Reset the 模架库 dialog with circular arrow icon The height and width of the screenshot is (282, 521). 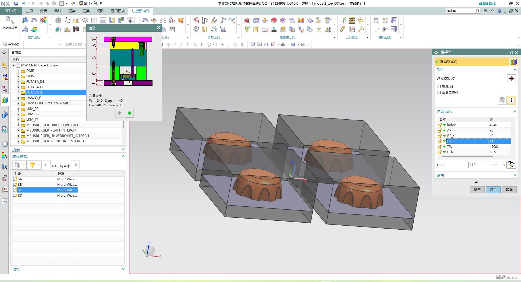pos(511,52)
